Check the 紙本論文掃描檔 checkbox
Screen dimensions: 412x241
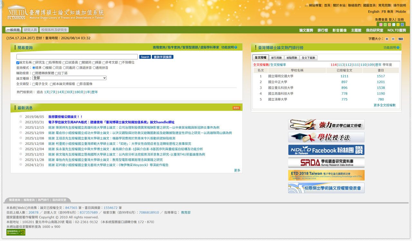[x=51, y=84]
